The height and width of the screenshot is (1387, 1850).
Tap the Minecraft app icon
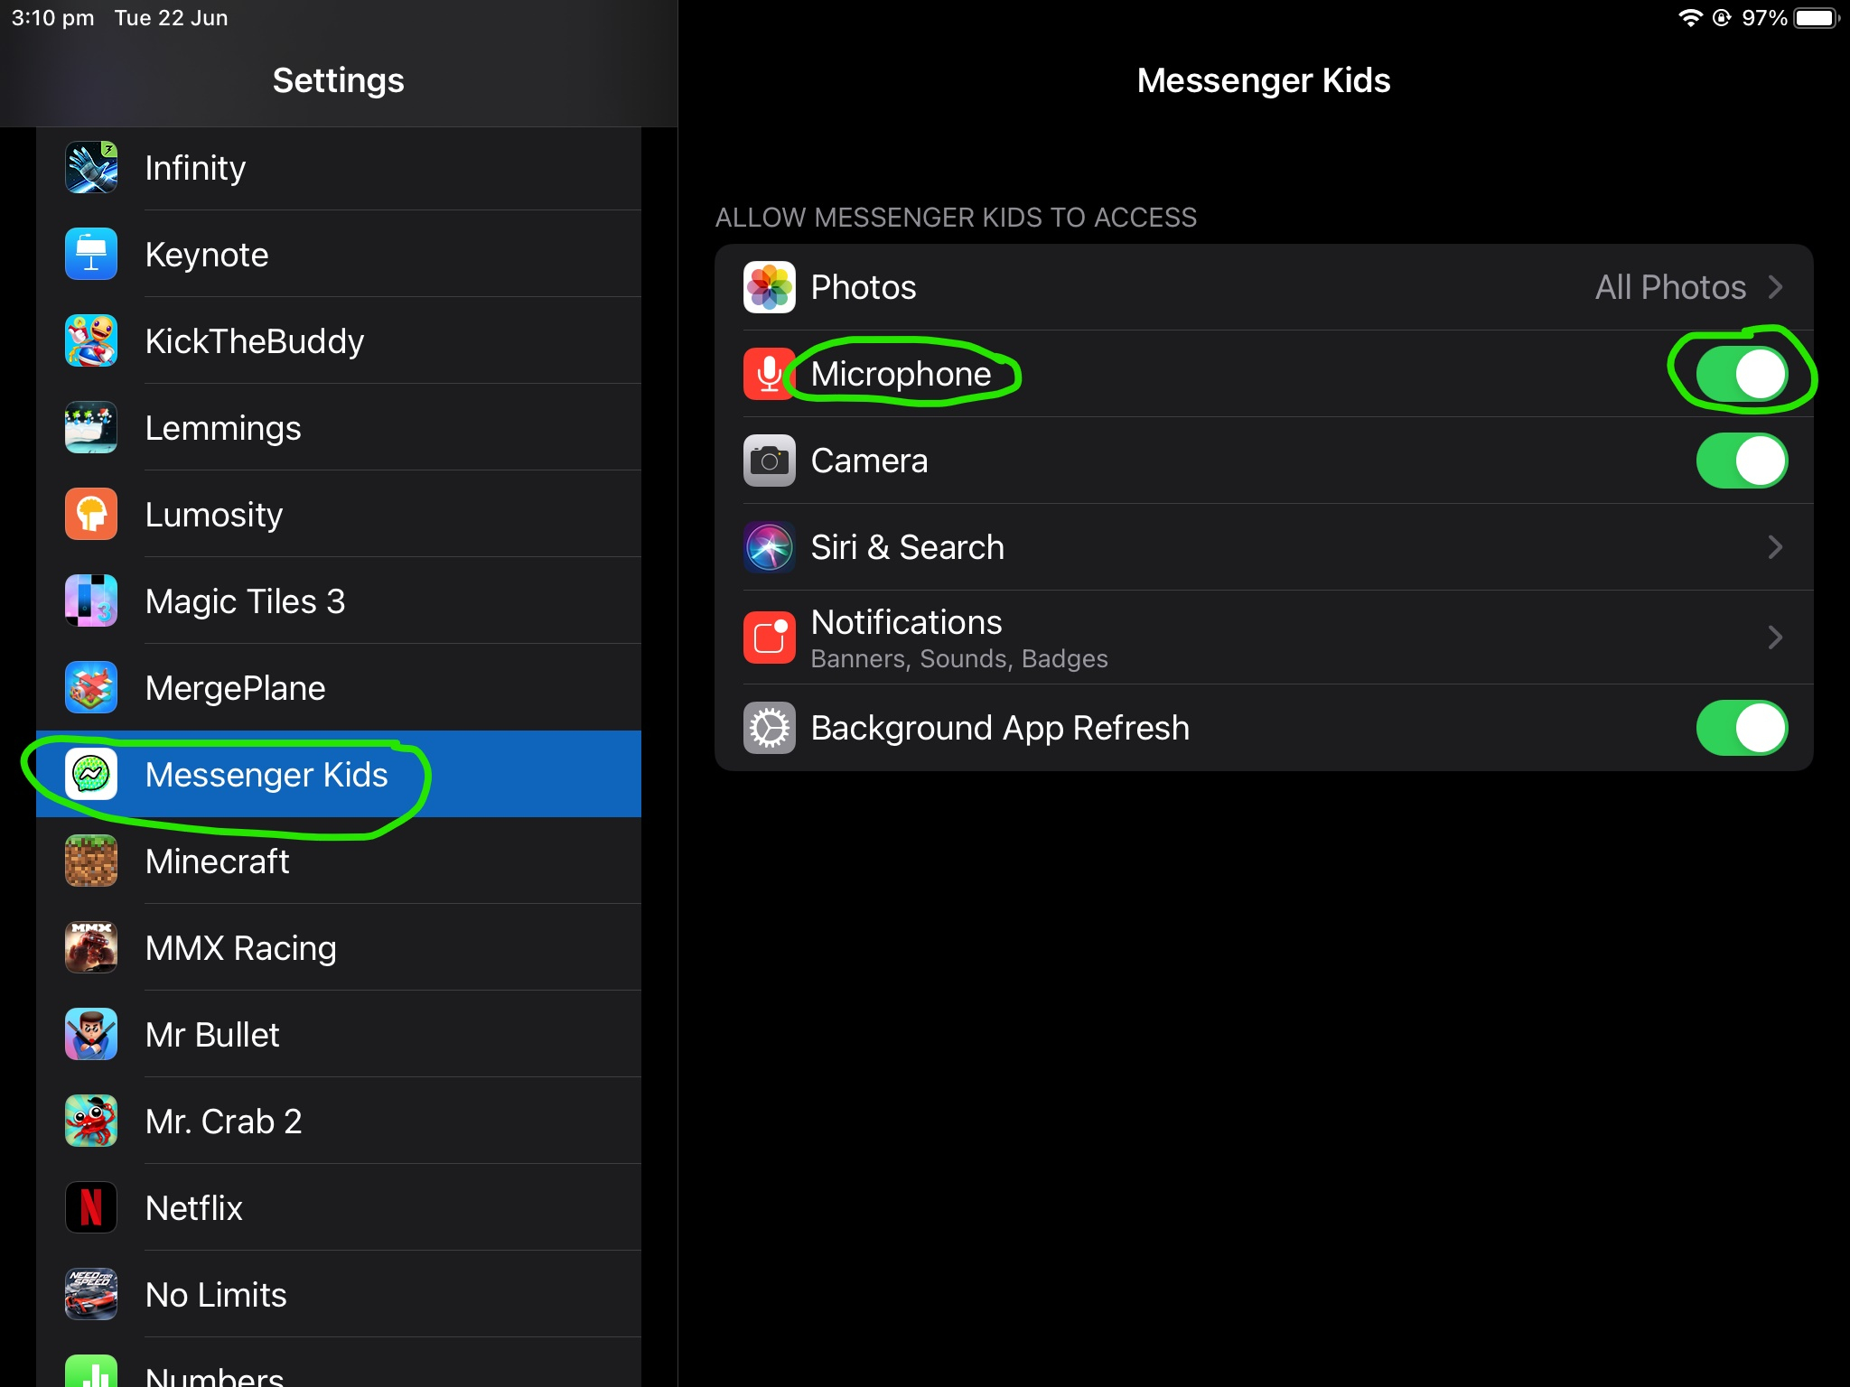(91, 861)
